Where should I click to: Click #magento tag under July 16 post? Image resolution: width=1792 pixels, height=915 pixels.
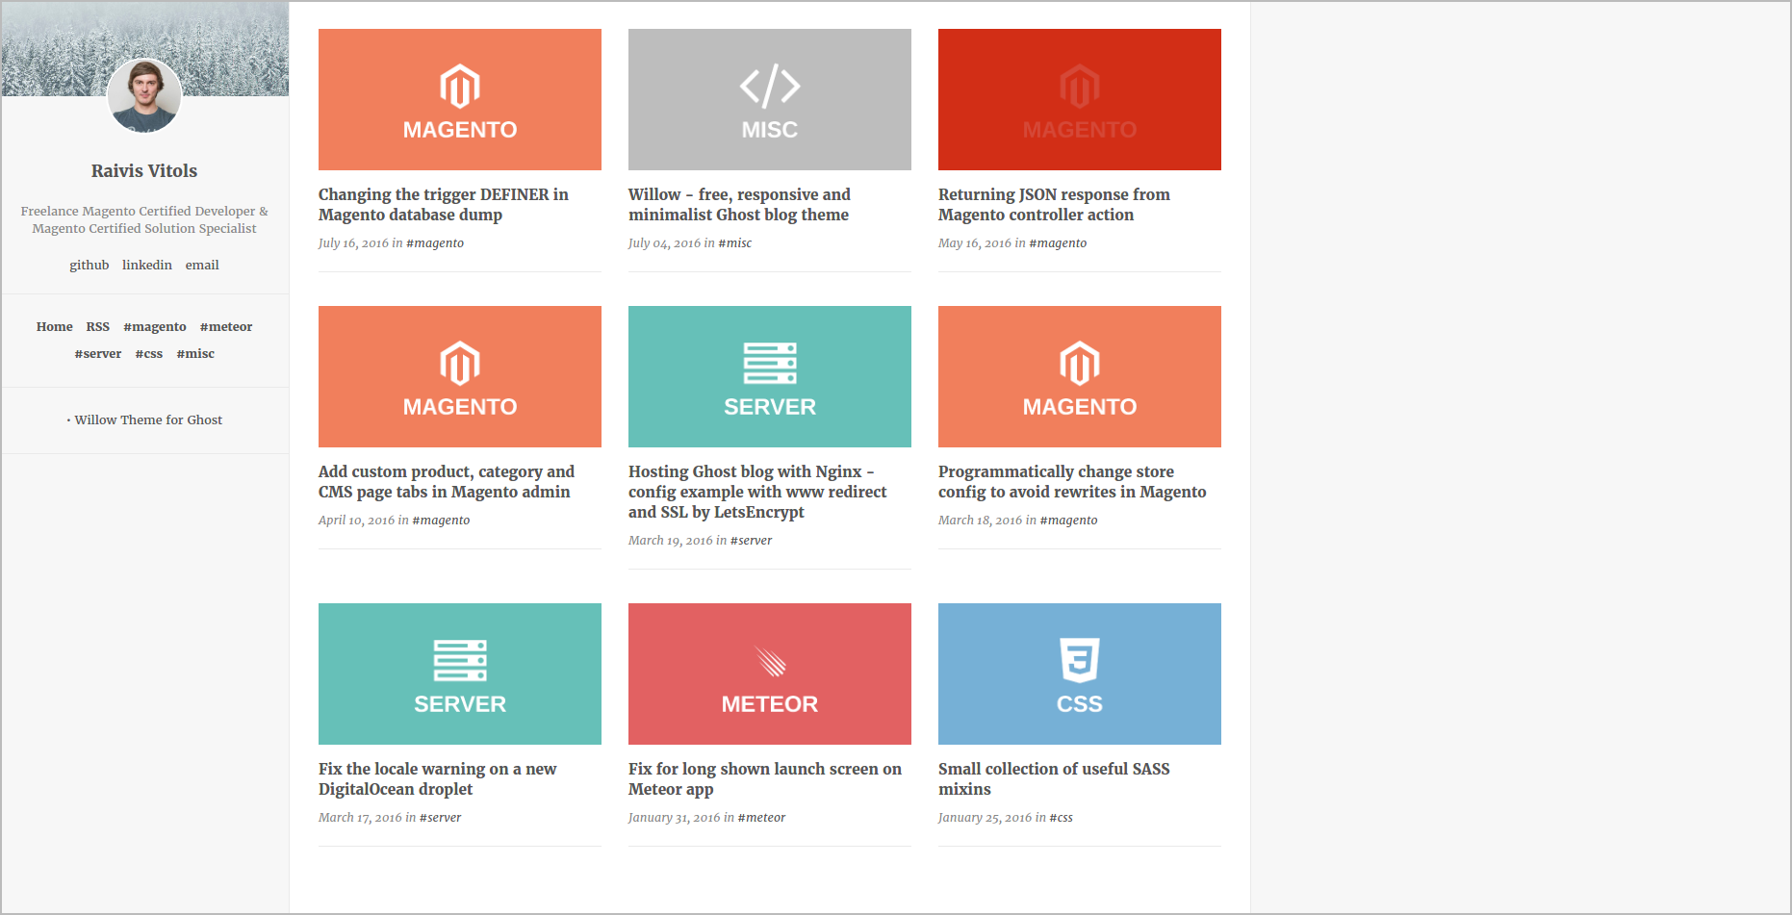pos(435,243)
